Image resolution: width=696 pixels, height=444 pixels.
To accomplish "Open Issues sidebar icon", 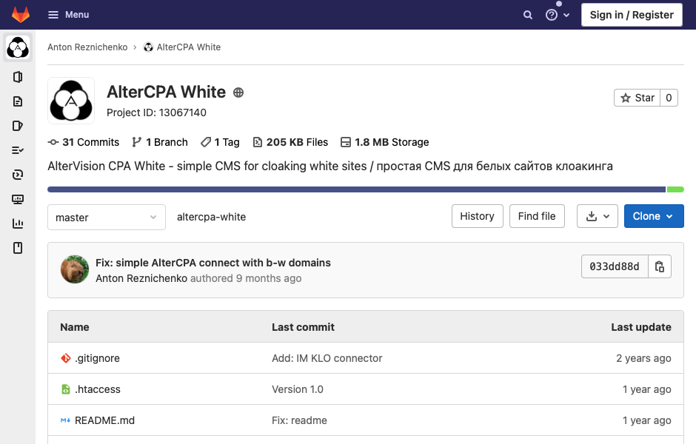I will [18, 126].
